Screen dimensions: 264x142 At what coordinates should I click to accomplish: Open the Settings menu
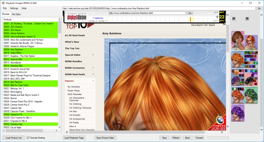14,8
